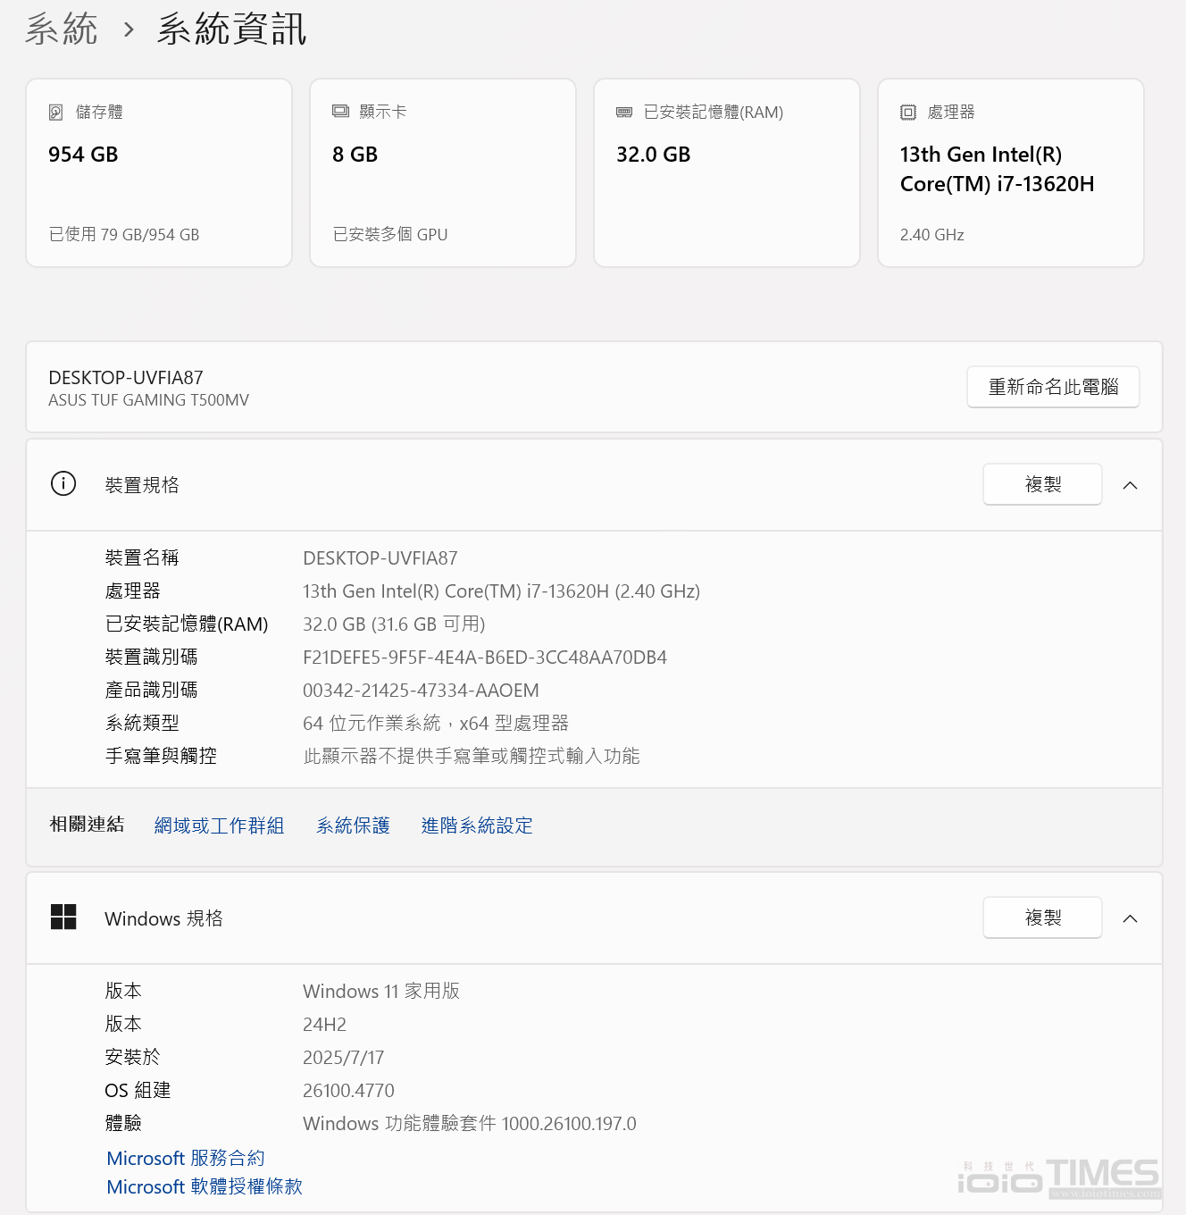Screen dimensions: 1186x1215
Task: Click the 系統類型 label
Action: [142, 724]
